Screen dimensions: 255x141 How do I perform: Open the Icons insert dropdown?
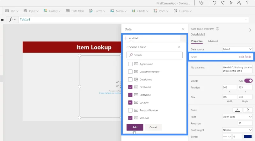click(161, 11)
